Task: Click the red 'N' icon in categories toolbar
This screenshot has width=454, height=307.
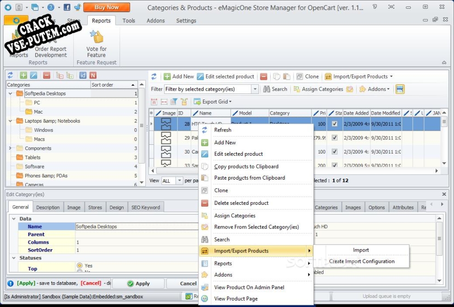Action: click(x=93, y=76)
